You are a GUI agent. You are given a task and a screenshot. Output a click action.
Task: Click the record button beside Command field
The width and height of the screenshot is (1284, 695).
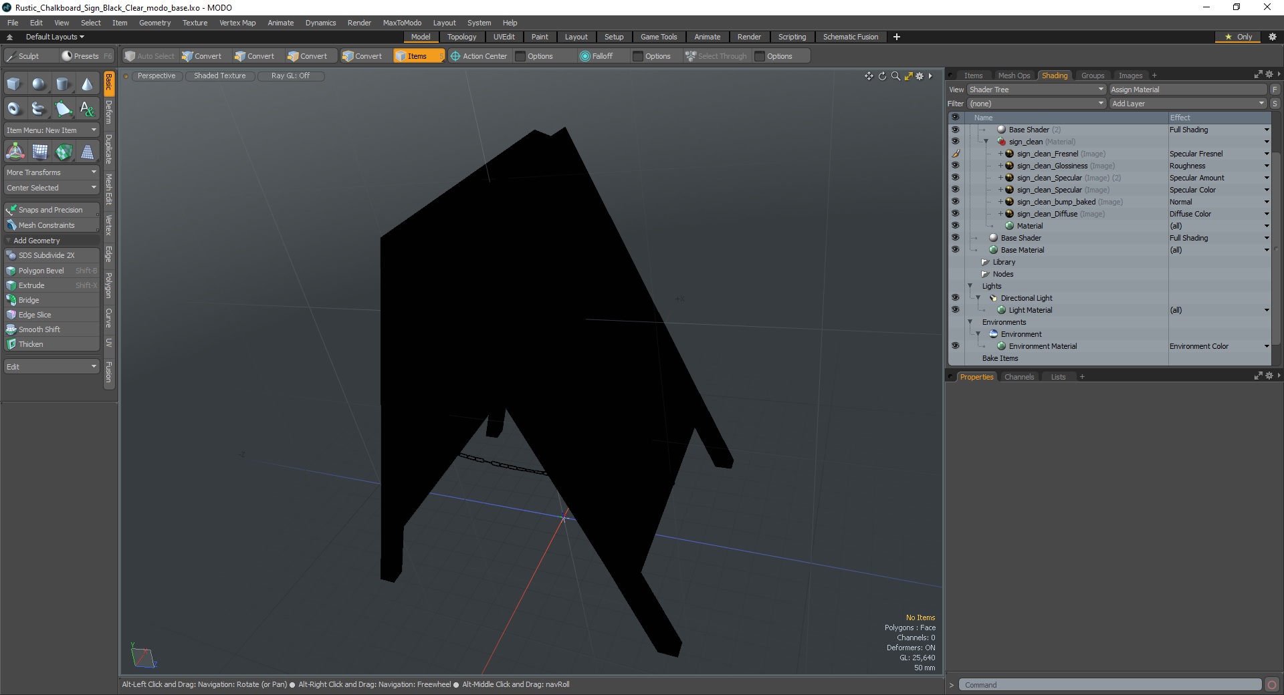click(1272, 685)
